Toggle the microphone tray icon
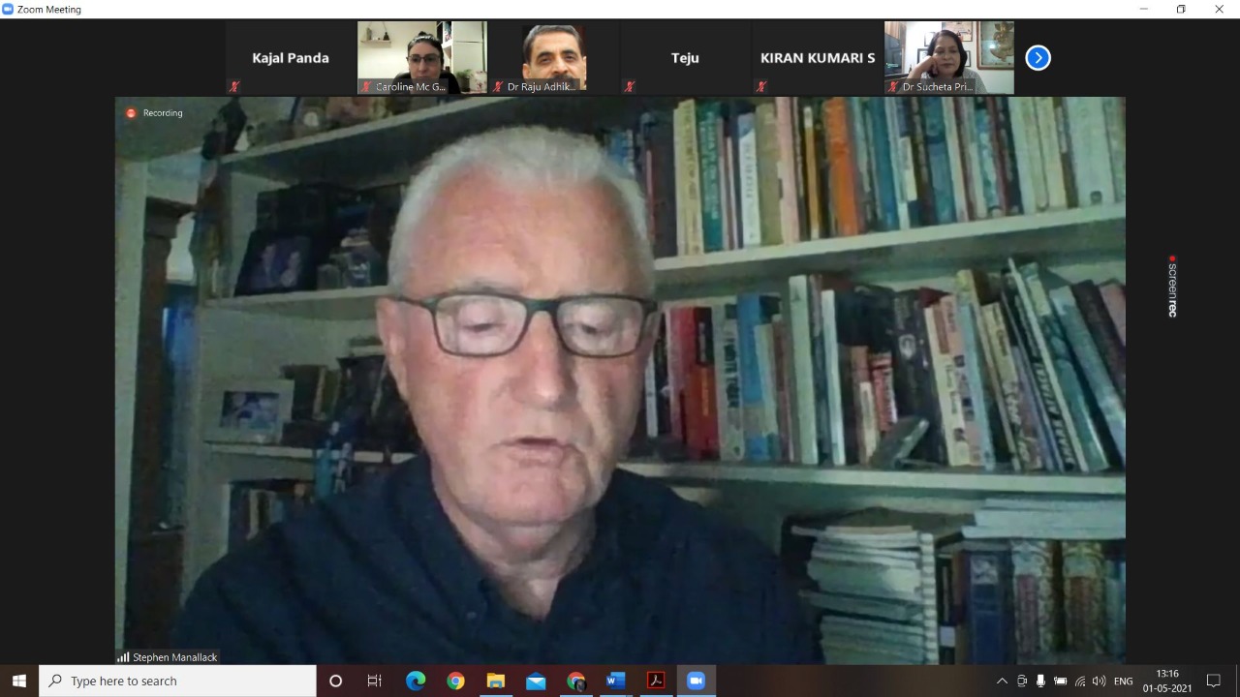Image resolution: width=1240 pixels, height=697 pixels. [x=1040, y=681]
